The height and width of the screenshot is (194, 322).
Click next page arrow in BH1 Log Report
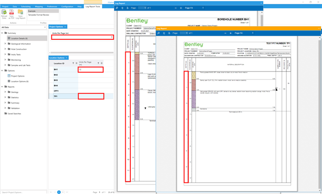click(127, 8)
